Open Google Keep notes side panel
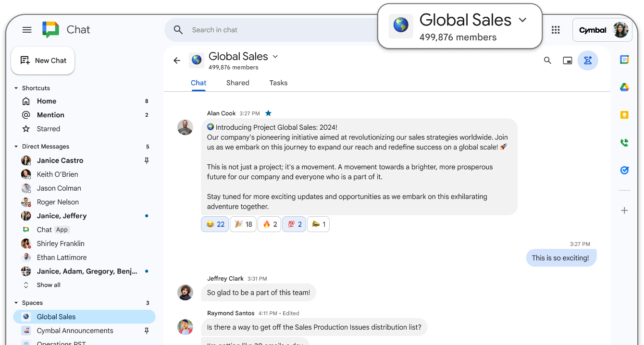Image resolution: width=644 pixels, height=345 pixels. [x=624, y=115]
